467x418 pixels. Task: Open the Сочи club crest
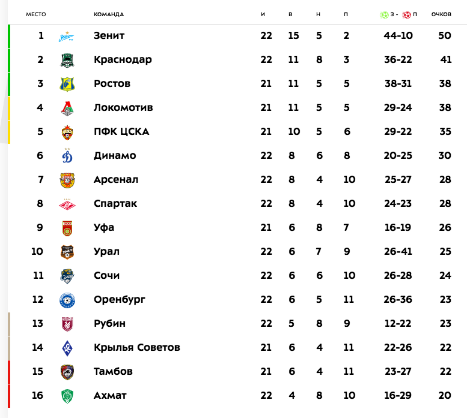click(x=67, y=276)
